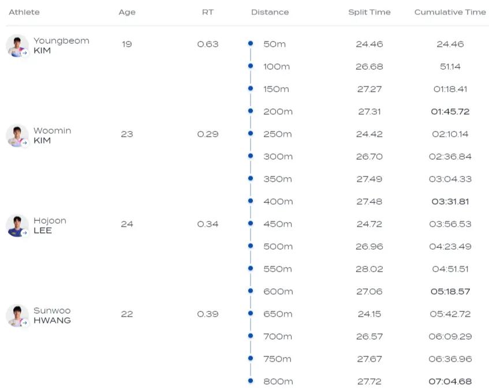Select split time 27.72
Viewport: 489px width, 391px height.
coord(369,381)
